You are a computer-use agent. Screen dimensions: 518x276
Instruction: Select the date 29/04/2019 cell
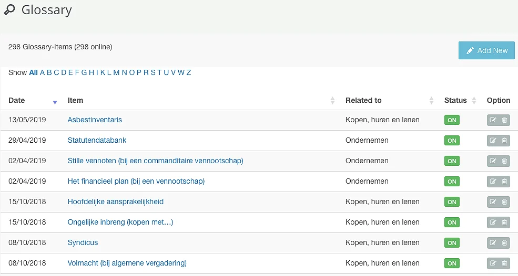tap(27, 140)
